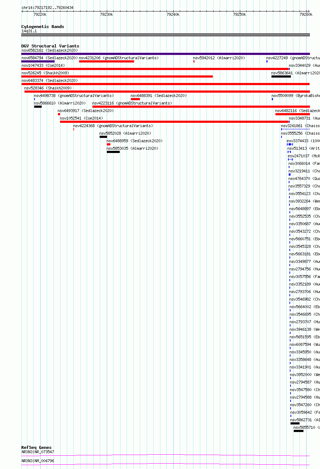The image size is (320, 469).
Task: Select the red bar under nsv4231206
Action: (106, 61)
